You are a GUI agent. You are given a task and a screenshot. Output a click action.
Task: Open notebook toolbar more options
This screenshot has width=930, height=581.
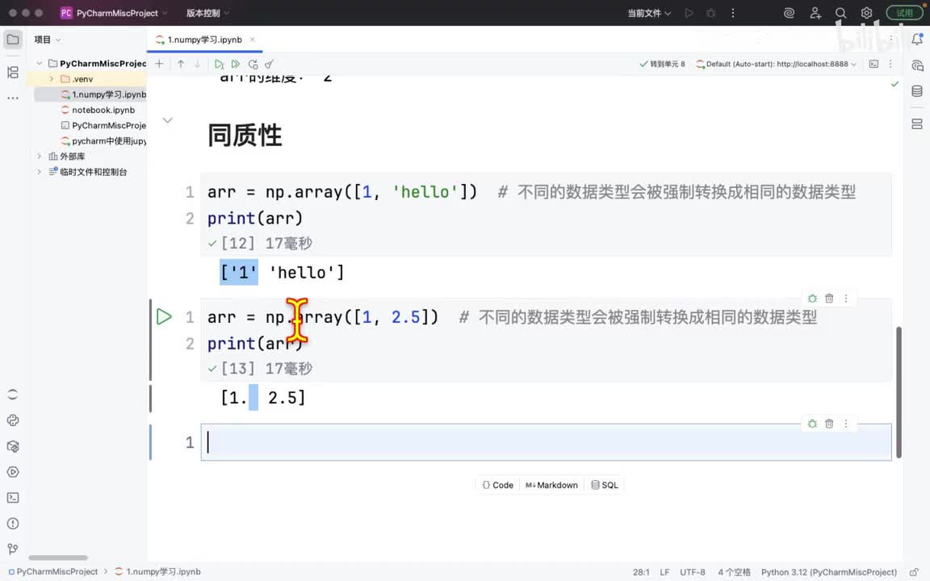[890, 64]
